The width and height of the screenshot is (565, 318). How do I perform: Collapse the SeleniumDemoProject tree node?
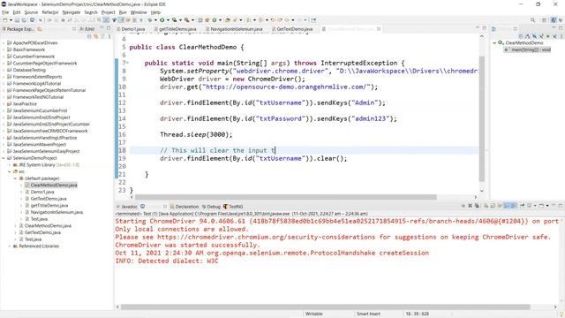[4, 158]
